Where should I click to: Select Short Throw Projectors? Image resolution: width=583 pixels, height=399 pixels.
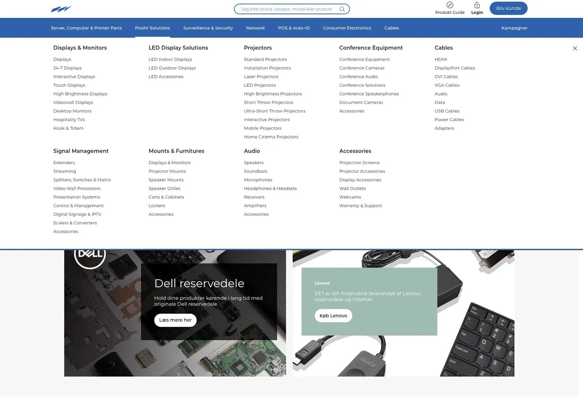tap(269, 102)
